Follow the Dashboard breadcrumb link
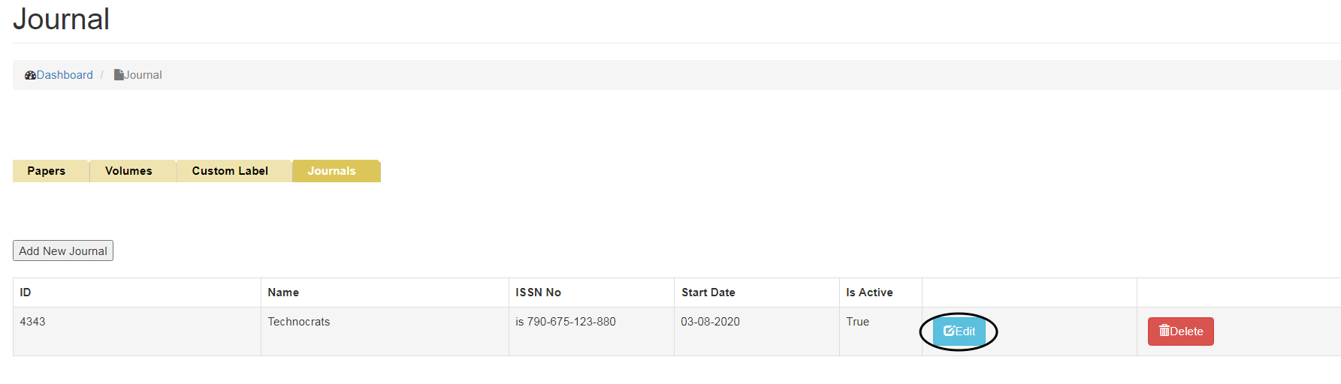 pyautogui.click(x=65, y=75)
